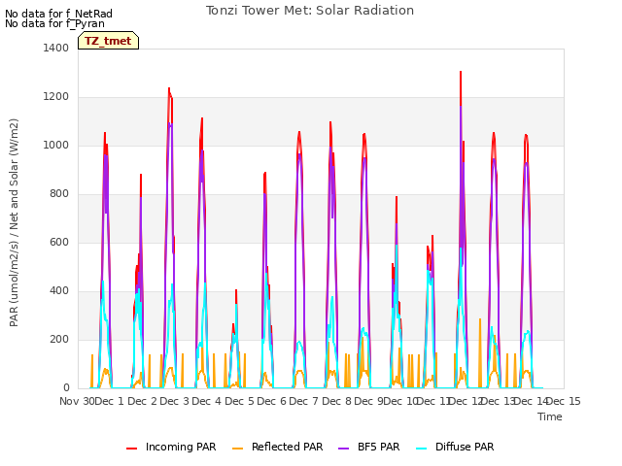Click the Dec 6 x-axis date label
The height and width of the screenshot is (466, 622).
pos(271,401)
